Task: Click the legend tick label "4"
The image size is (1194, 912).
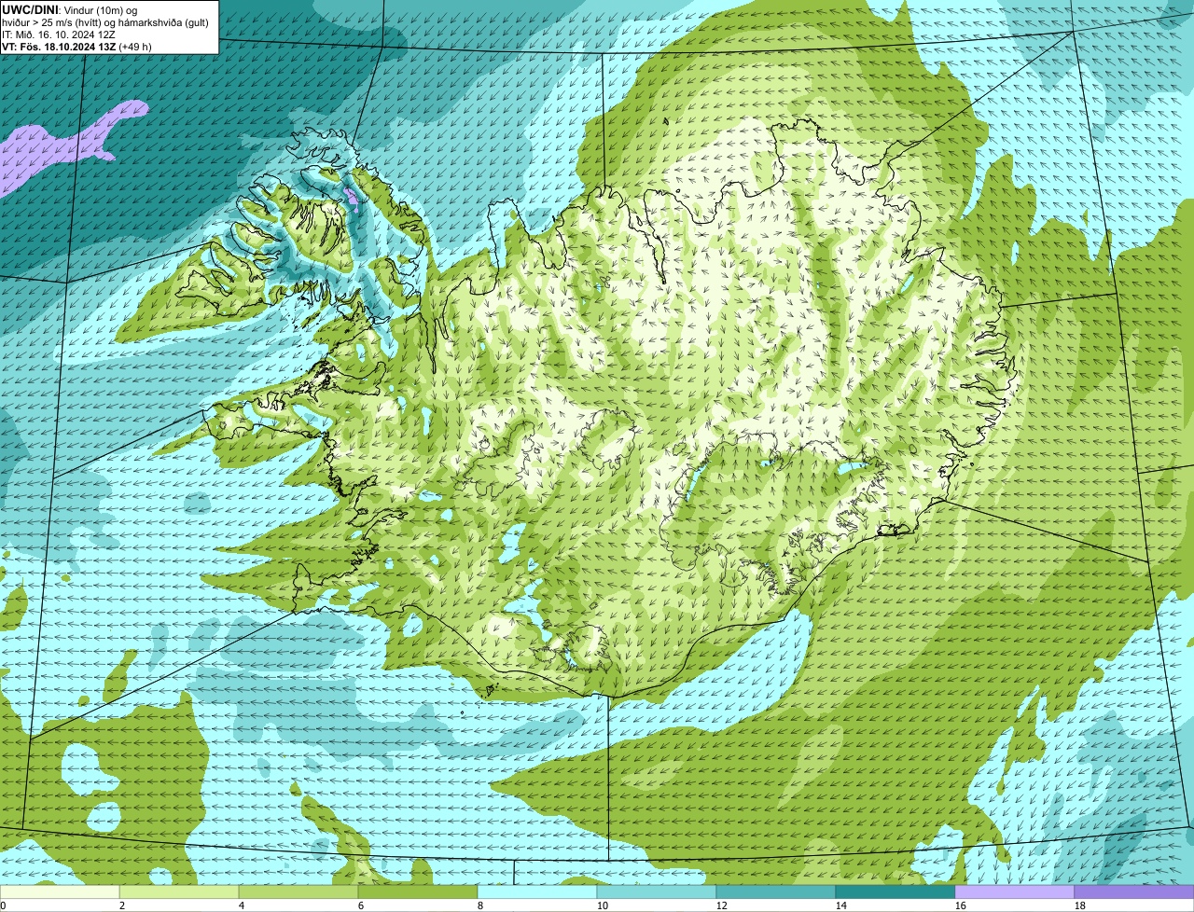Action: point(242,905)
